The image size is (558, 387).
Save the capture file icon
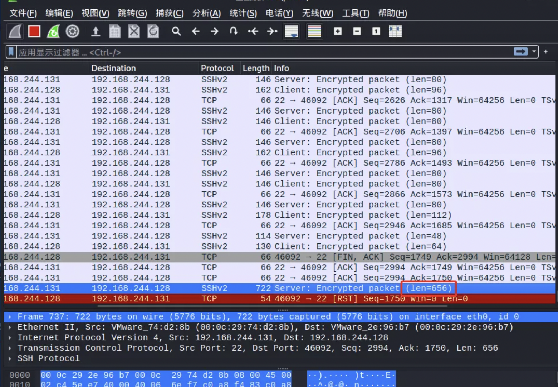coord(115,31)
